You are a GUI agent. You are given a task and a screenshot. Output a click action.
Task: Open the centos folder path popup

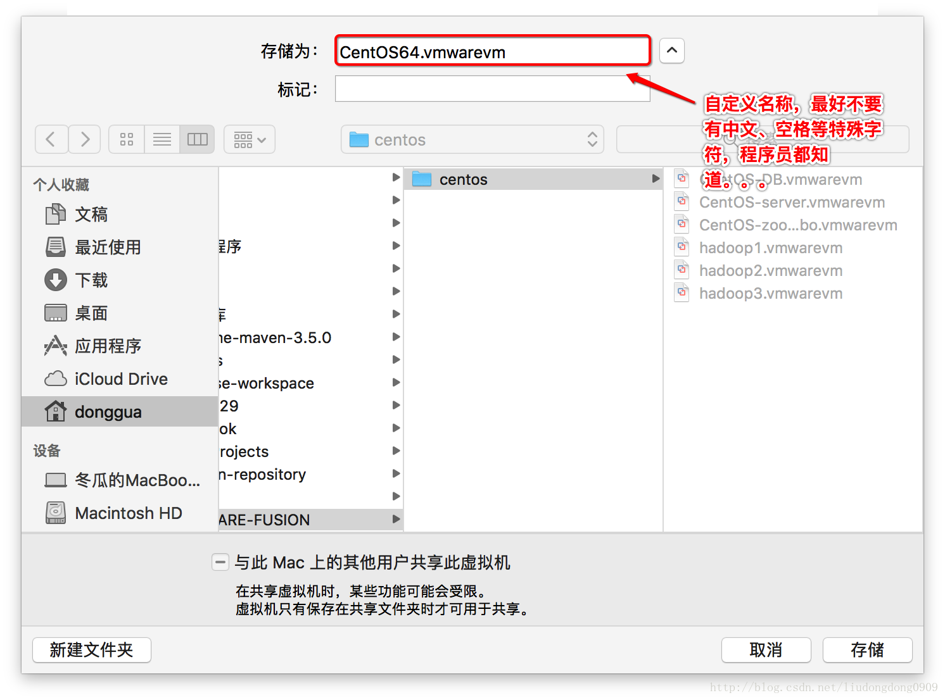(472, 139)
